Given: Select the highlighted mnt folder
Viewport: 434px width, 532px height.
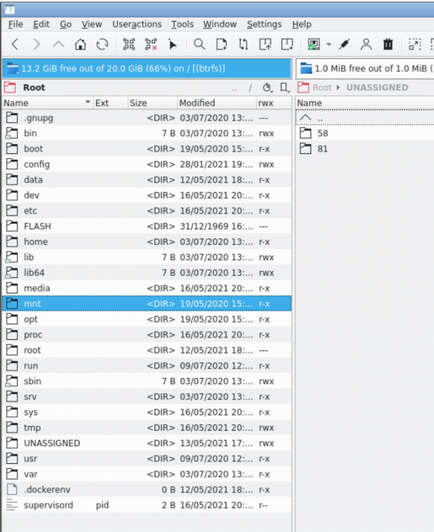Looking at the screenshot, I should pos(147,304).
